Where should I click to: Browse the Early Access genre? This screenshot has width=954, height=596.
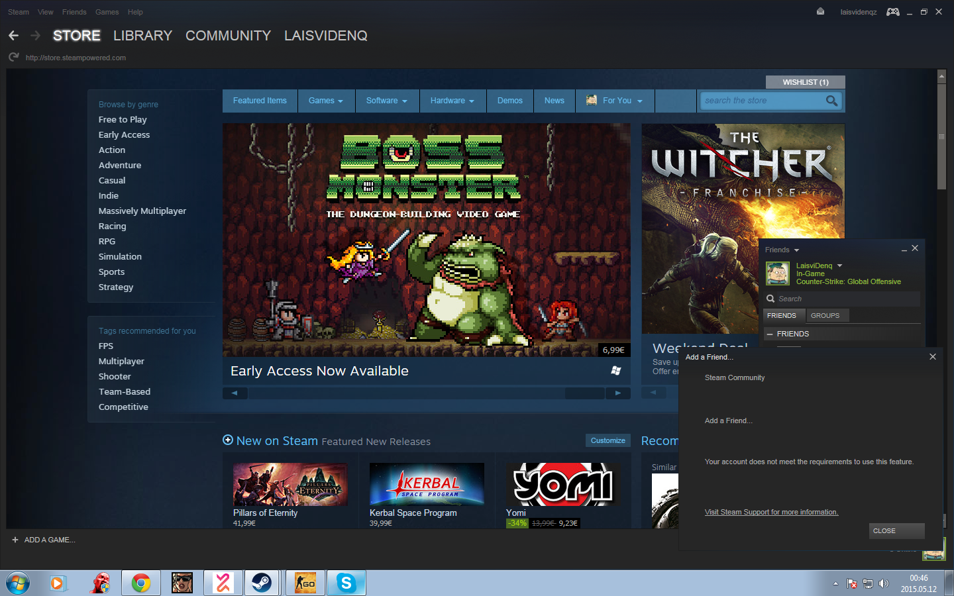[124, 134]
